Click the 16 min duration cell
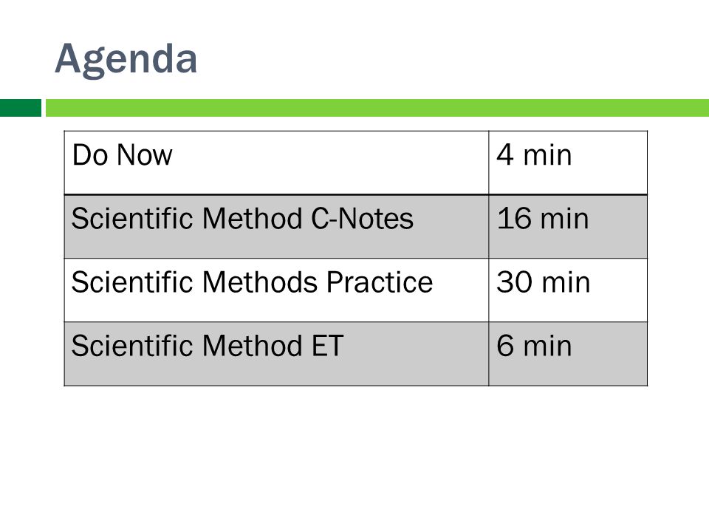Image resolution: width=709 pixels, height=532 pixels. [568, 227]
